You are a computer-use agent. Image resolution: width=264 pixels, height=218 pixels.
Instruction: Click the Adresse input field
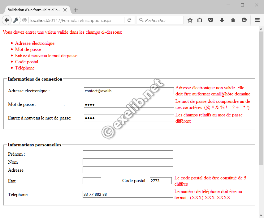pos(128,170)
